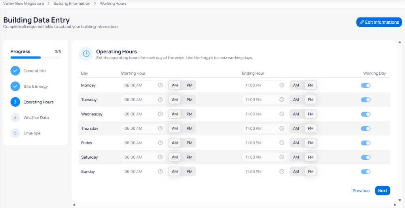
Task: Toggle Monday working day switch
Action: tap(366, 85)
